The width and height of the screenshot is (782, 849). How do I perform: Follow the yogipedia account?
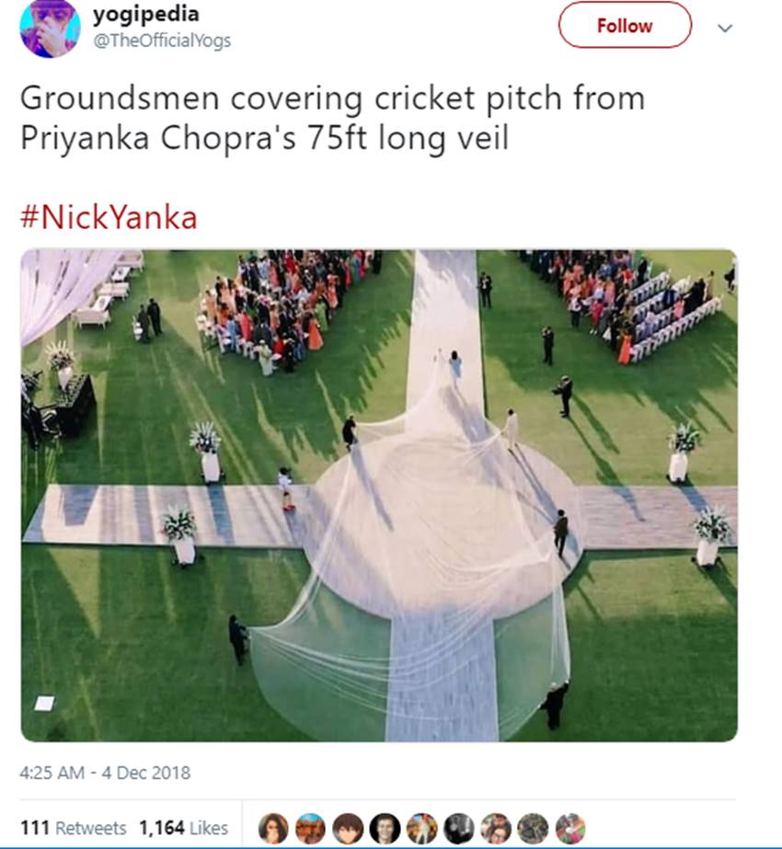tap(625, 26)
